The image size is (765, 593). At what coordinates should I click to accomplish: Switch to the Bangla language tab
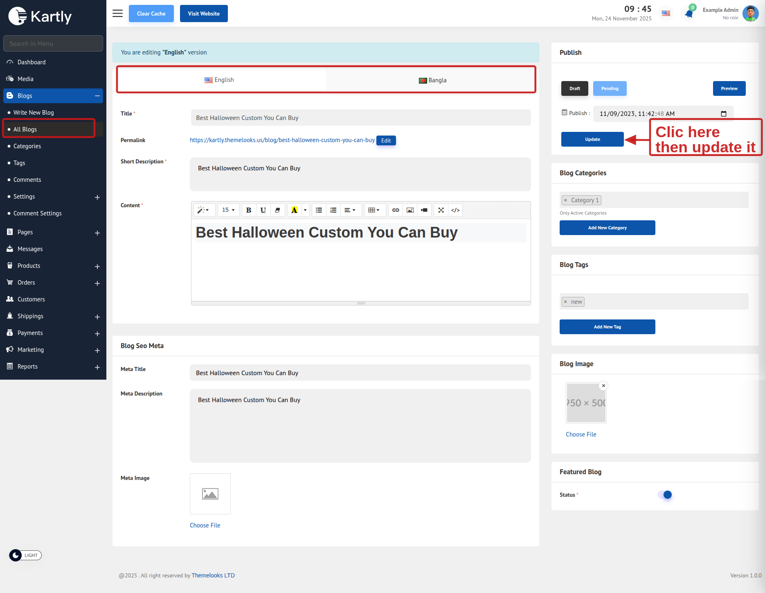[x=432, y=80]
